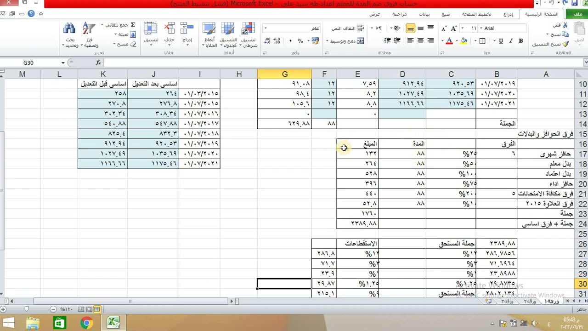
Task: Open Chrome from the Windows taskbar
Action: click(86, 323)
